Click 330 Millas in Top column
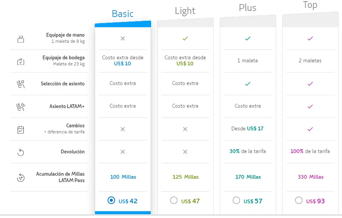Screen dimensions: 342x218 (x=311, y=177)
